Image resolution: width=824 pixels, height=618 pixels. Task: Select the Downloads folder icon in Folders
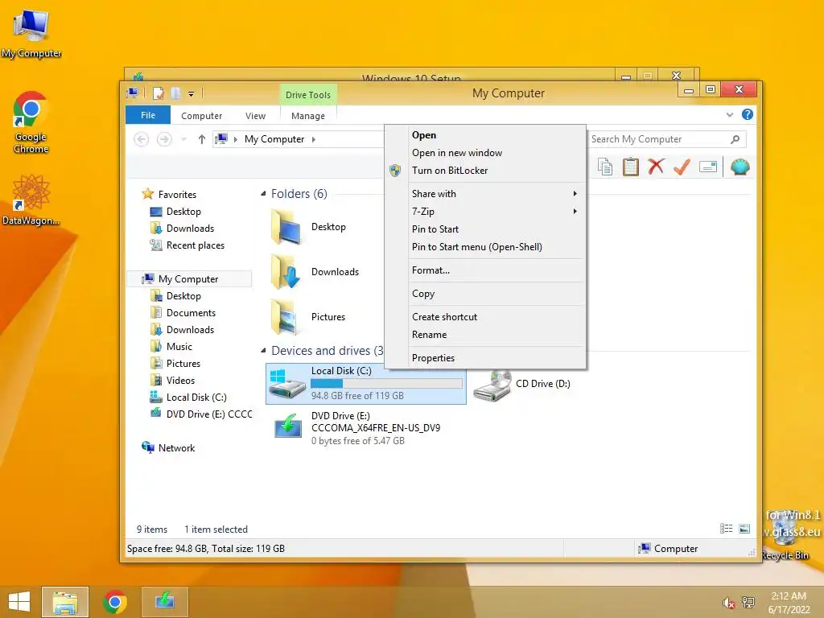tap(287, 272)
